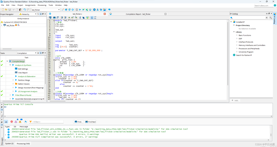Image resolution: width=277 pixels, height=147 pixels.
Task: Expand Memory Interfaces and Controllers
Action: (x=237, y=45)
